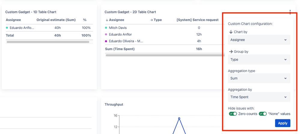Toggle the "None" values switch
Viewport: 300px width, 134px height.
263,114
